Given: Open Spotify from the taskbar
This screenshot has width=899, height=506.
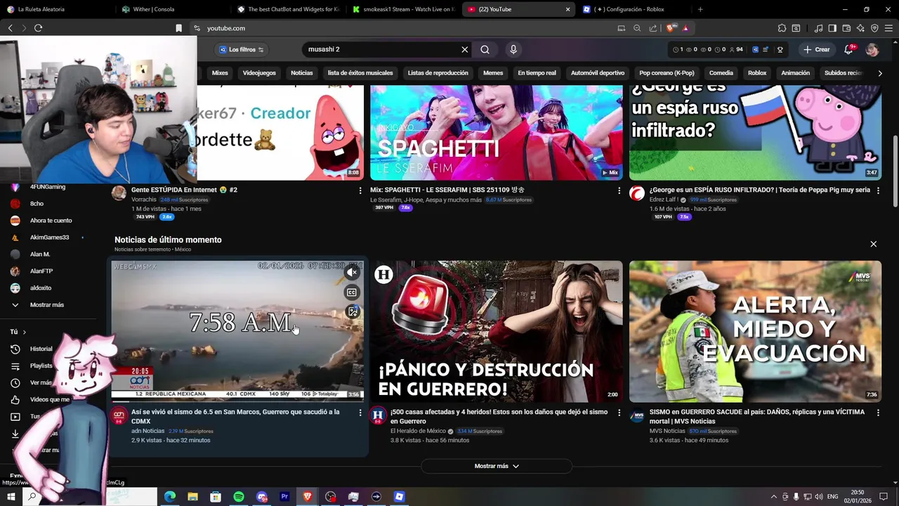Looking at the screenshot, I should [238, 497].
